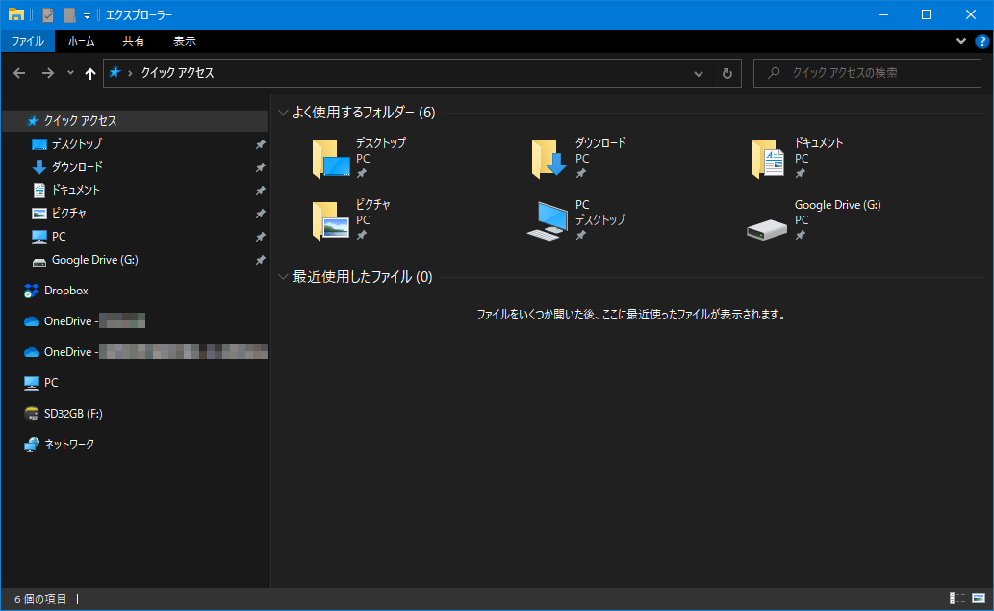The width and height of the screenshot is (994, 611).
Task: Open the ドキュメント folder in main pane
Action: tap(768, 159)
